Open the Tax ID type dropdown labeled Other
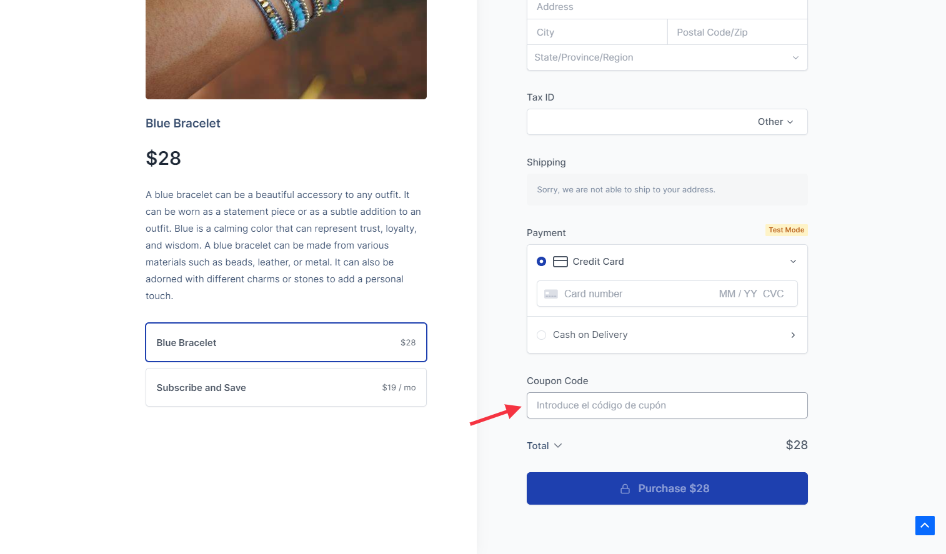 pyautogui.click(x=775, y=122)
